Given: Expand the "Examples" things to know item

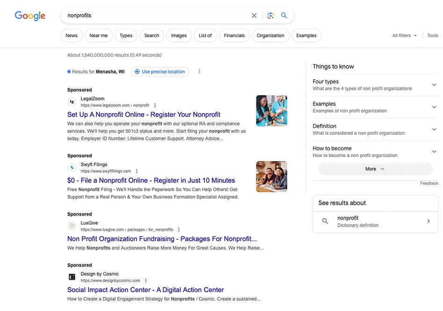Looking at the screenshot, I should [x=434, y=107].
